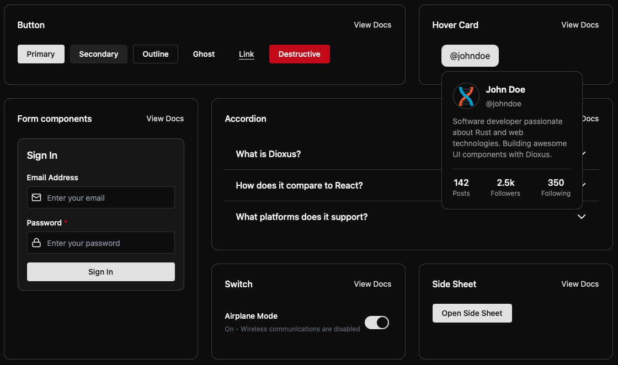Click the 'Password' field label
The width and height of the screenshot is (618, 365).
click(x=44, y=223)
